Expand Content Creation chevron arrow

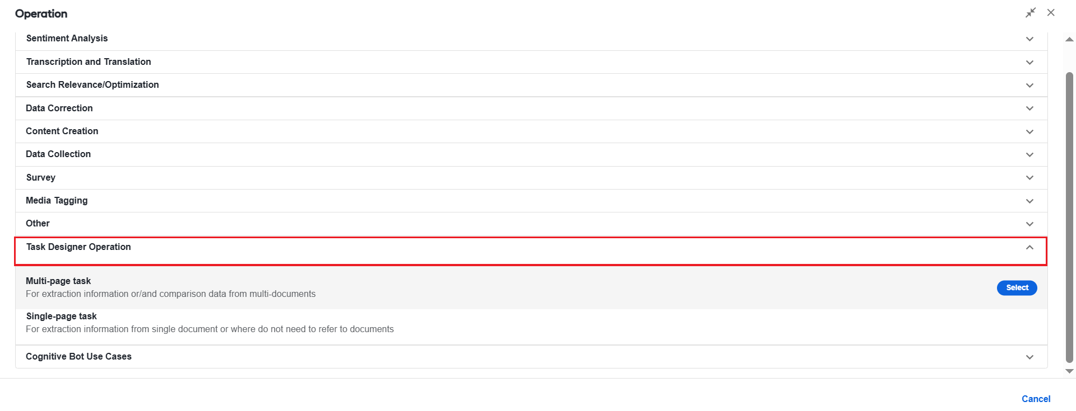pyautogui.click(x=1029, y=132)
